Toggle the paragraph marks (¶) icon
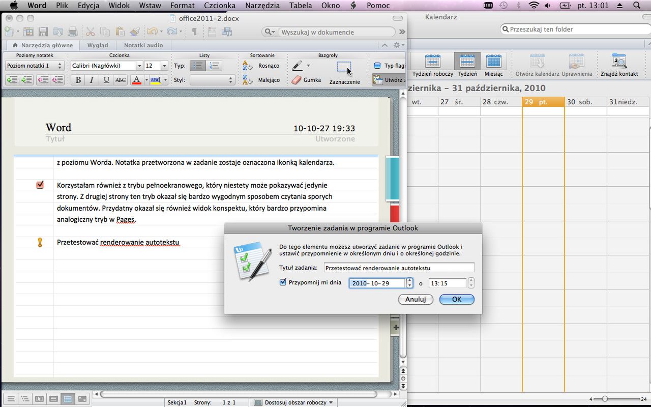The width and height of the screenshot is (651, 407). pos(194,32)
